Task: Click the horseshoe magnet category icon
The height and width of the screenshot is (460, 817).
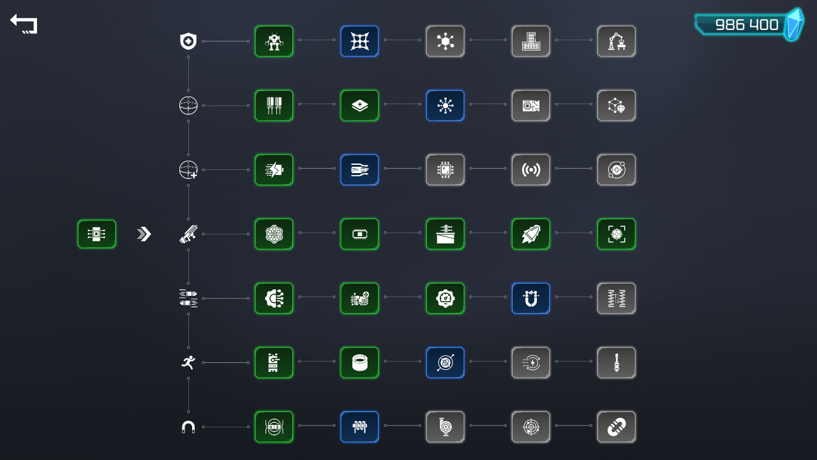Action: (188, 427)
